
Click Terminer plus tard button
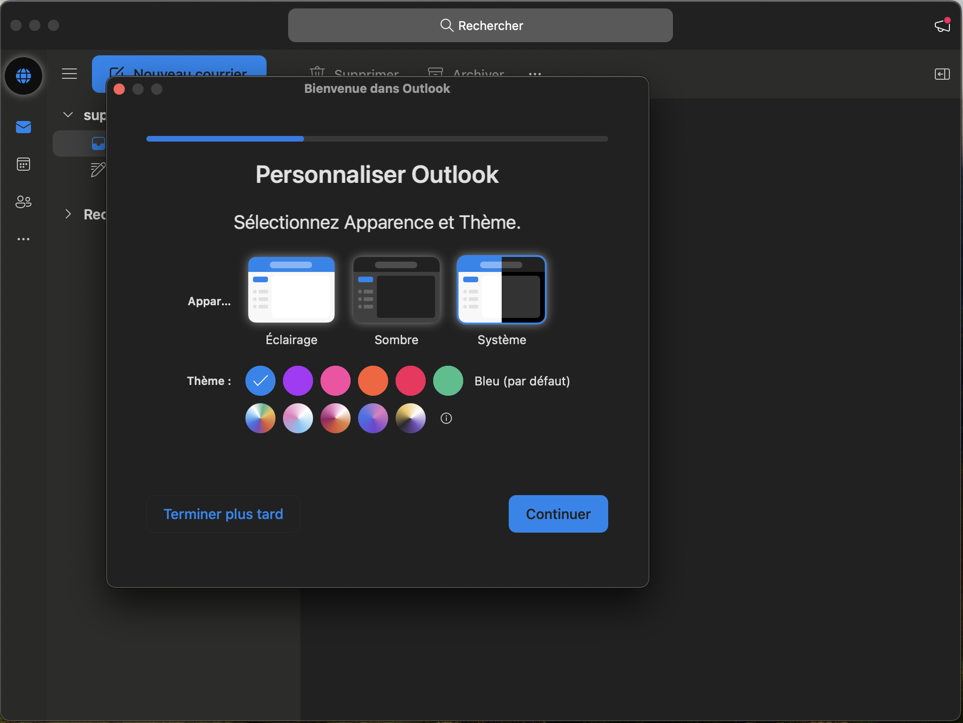223,514
